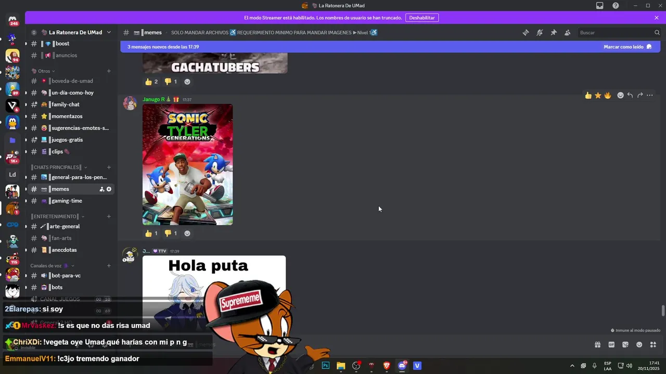The width and height of the screenshot is (666, 374).
Task: Open the server folder icon in sidebar
Action: pyautogui.click(x=12, y=140)
